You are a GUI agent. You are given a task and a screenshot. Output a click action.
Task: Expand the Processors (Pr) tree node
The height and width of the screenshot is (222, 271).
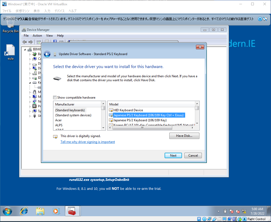pos(30,106)
